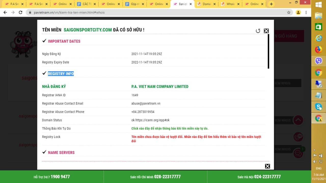This screenshot has height=183, width=326.
Task: Open the Chrome profile avatar menu
Action: click(298, 12)
